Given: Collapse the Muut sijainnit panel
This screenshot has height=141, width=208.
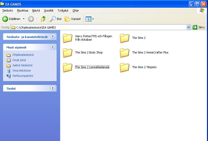Looking at the screenshot, I should coord(53,47).
